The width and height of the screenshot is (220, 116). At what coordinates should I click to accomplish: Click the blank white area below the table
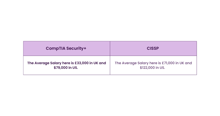110,95
